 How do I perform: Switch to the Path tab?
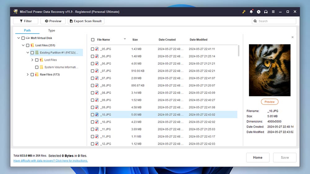27,30
